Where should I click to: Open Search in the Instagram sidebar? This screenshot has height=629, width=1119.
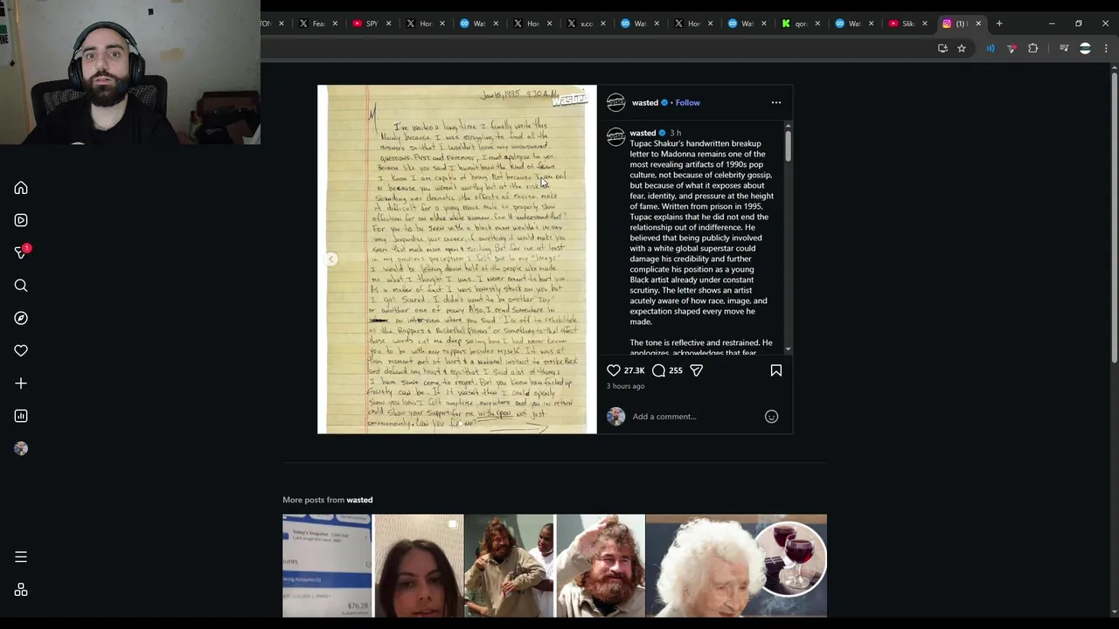tap(21, 286)
